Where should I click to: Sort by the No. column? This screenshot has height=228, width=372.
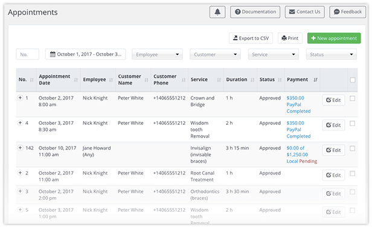point(26,80)
